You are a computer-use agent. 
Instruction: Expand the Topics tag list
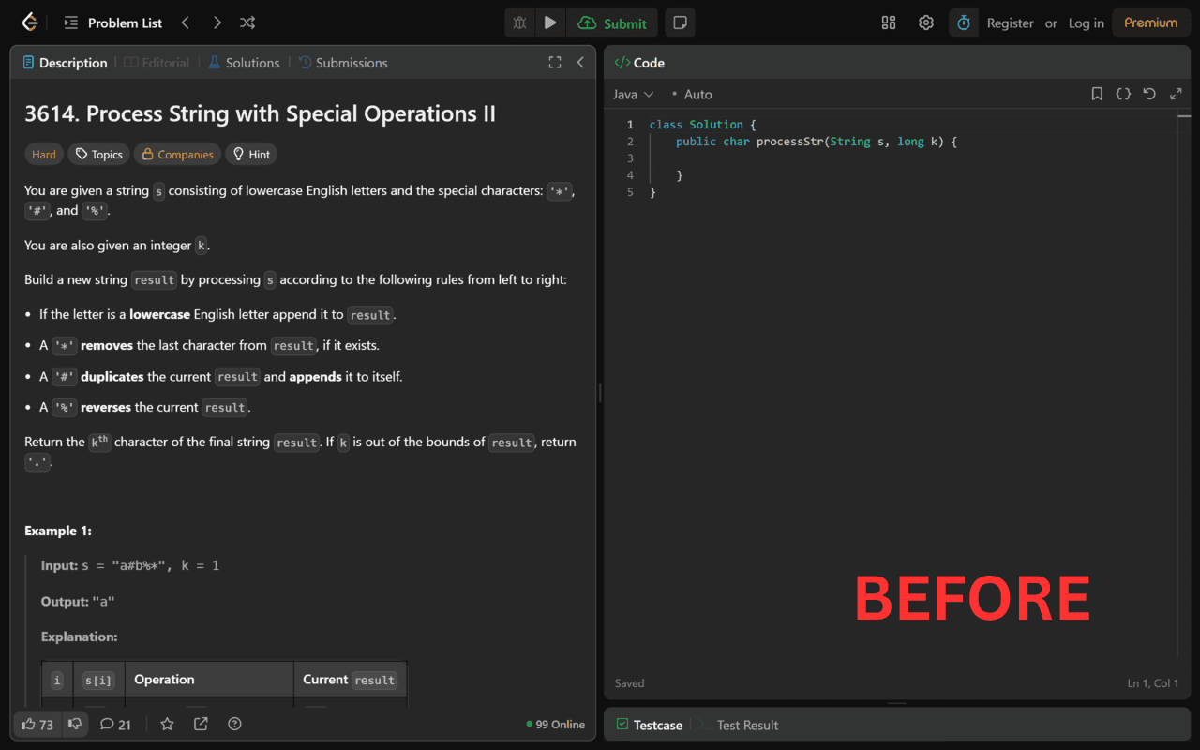coord(98,155)
